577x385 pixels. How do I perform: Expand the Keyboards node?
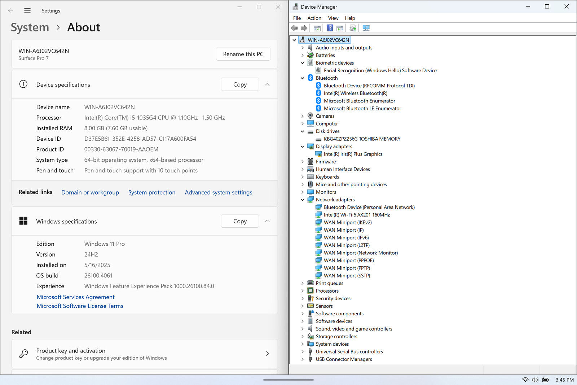303,177
